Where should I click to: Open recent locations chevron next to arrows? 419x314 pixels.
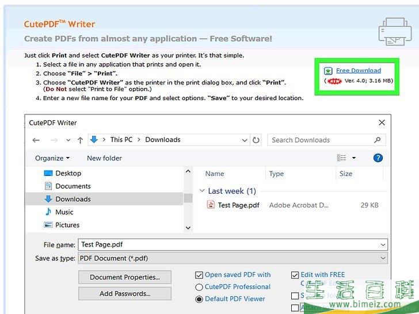tap(68, 140)
